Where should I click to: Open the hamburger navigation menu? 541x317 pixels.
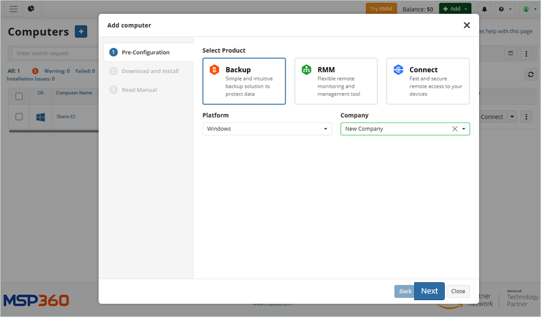click(x=13, y=9)
